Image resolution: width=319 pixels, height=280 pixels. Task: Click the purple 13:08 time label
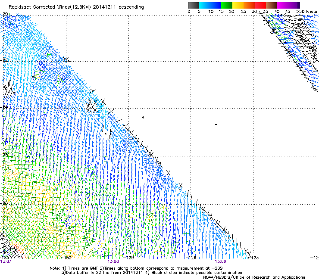point(113,261)
